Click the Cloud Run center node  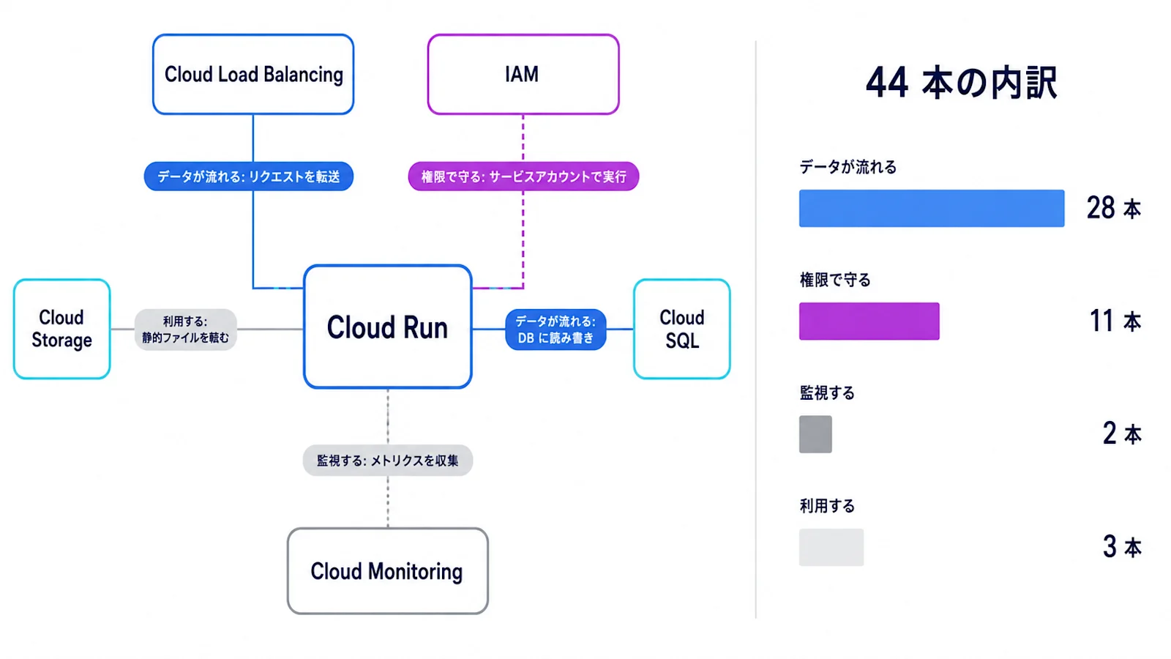(388, 327)
